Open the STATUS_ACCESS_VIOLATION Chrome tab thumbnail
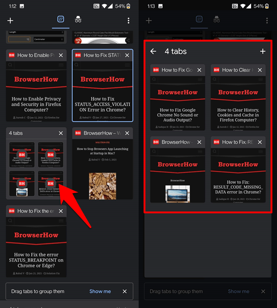Screen dimensions: 277x308 (102, 91)
